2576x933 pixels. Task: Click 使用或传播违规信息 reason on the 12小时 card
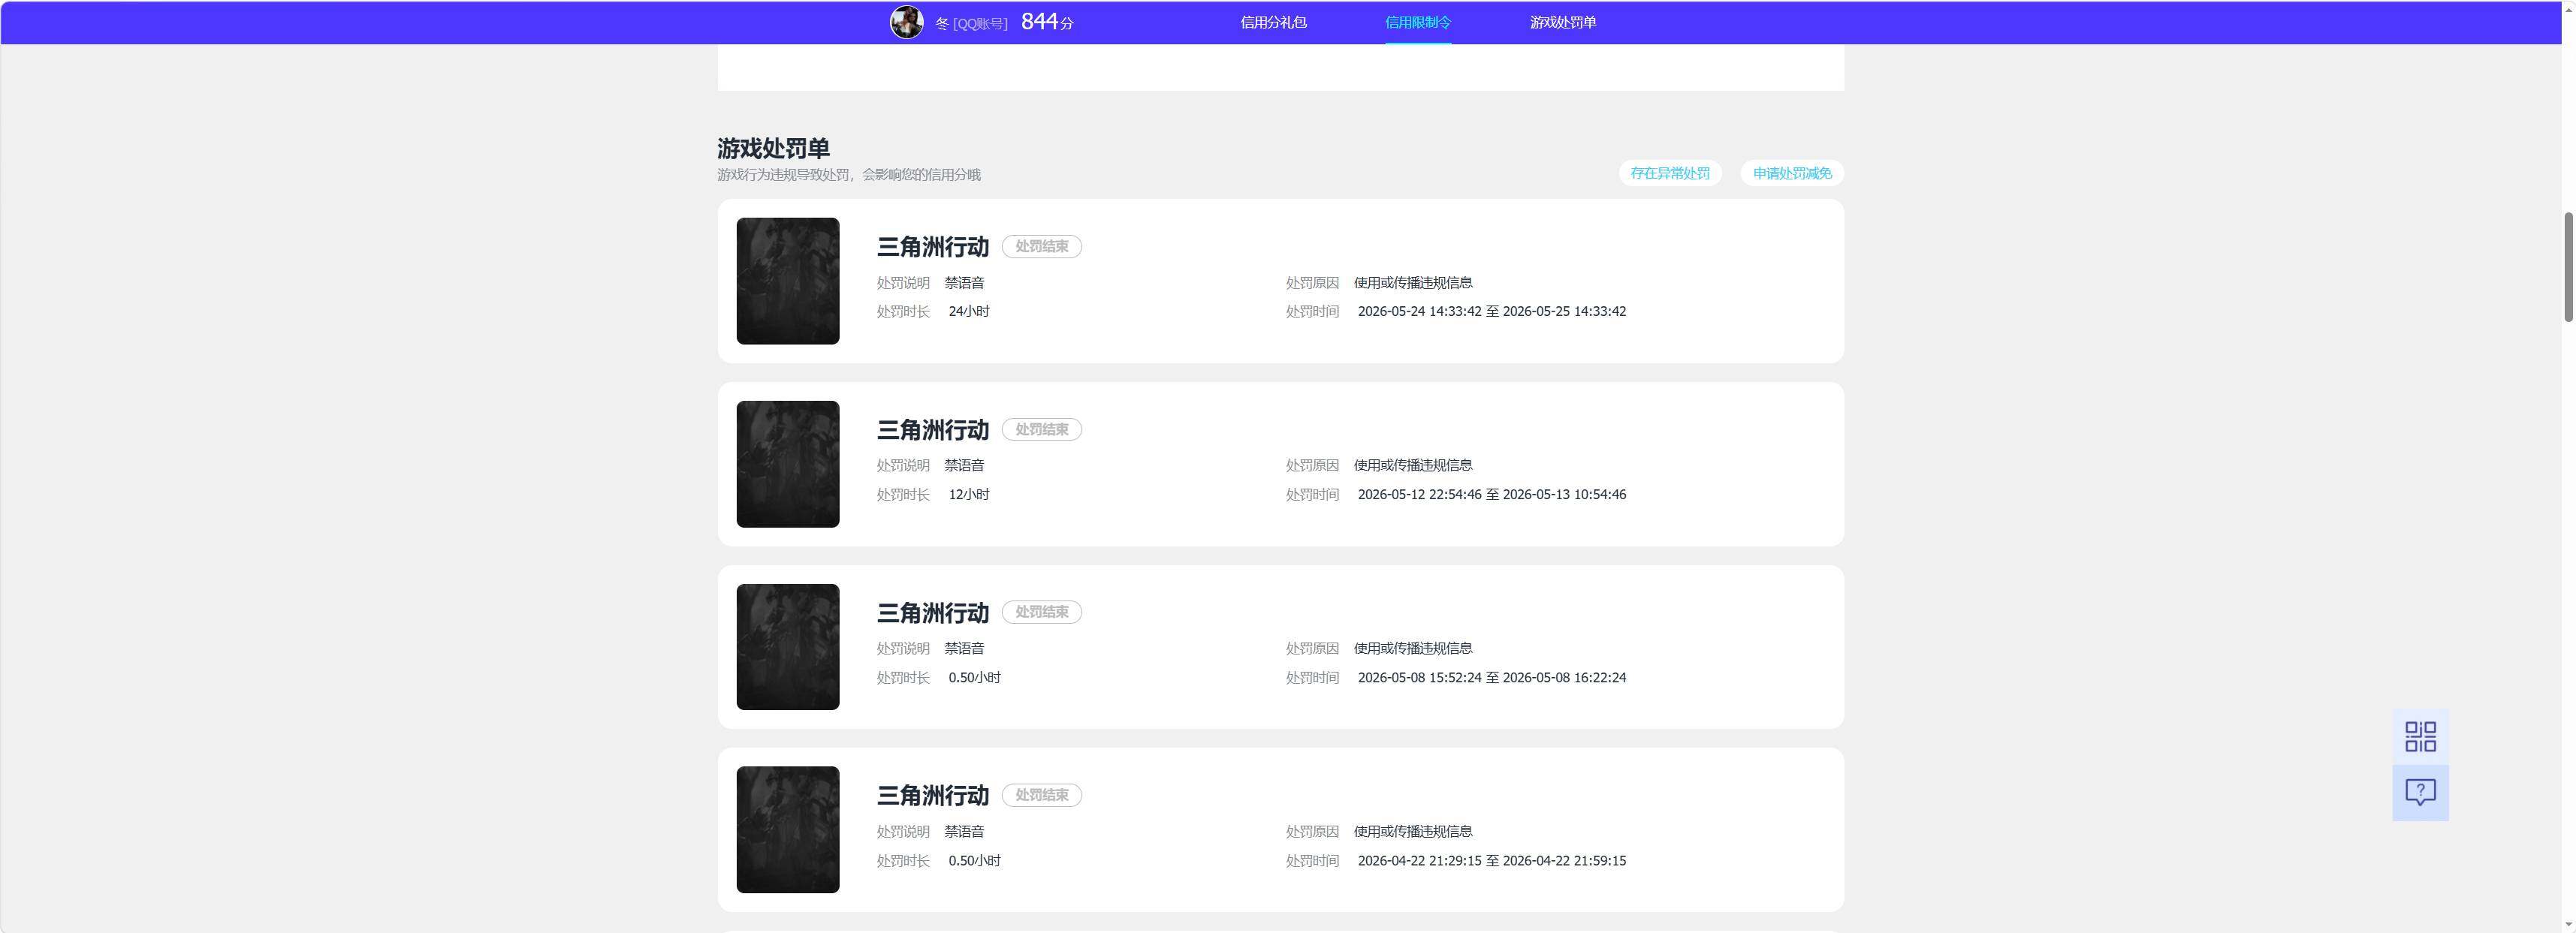click(1413, 465)
